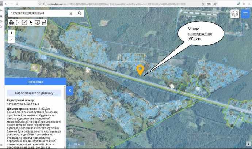Open the blue hamburger map menu

[x=245, y=14]
